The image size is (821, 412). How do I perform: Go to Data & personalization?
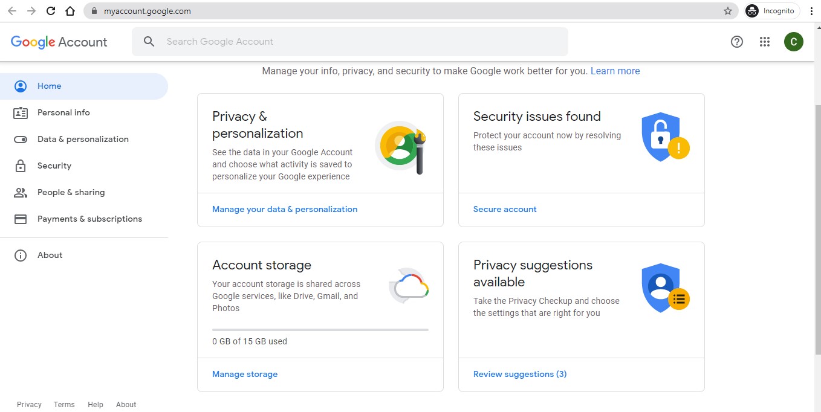click(x=83, y=140)
